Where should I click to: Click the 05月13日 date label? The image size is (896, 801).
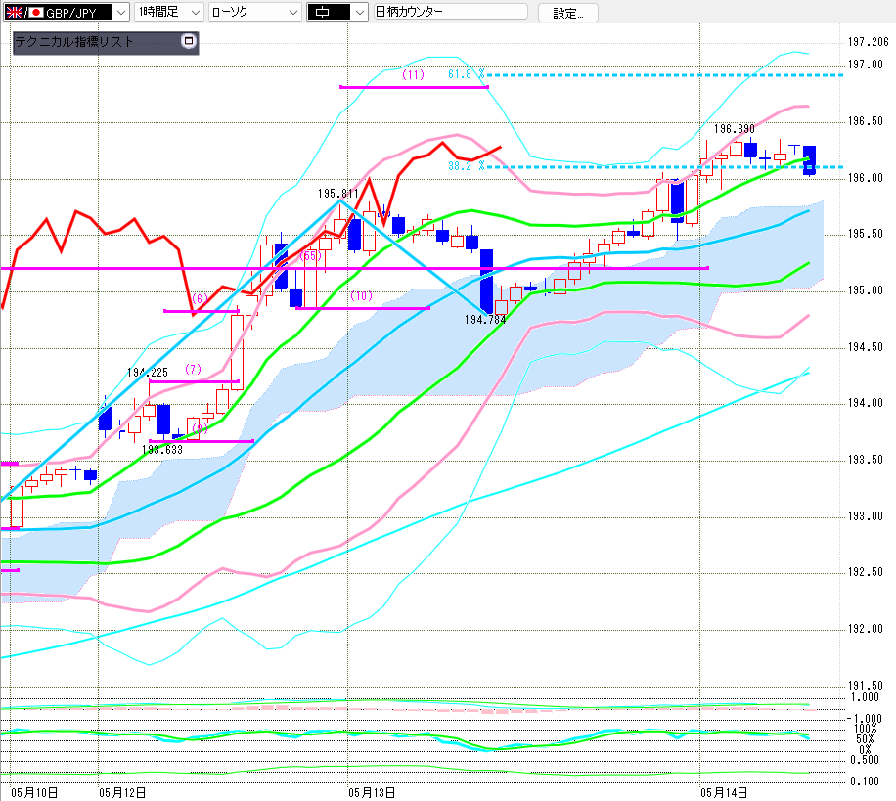click(372, 792)
